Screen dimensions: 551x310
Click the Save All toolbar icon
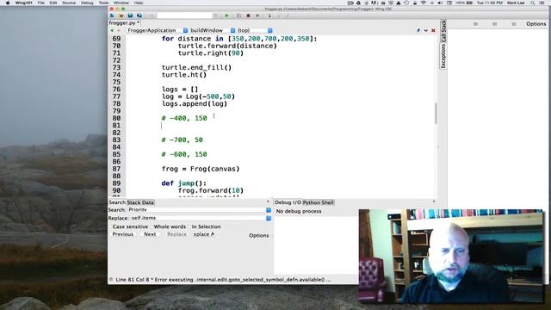pyautogui.click(x=139, y=15)
